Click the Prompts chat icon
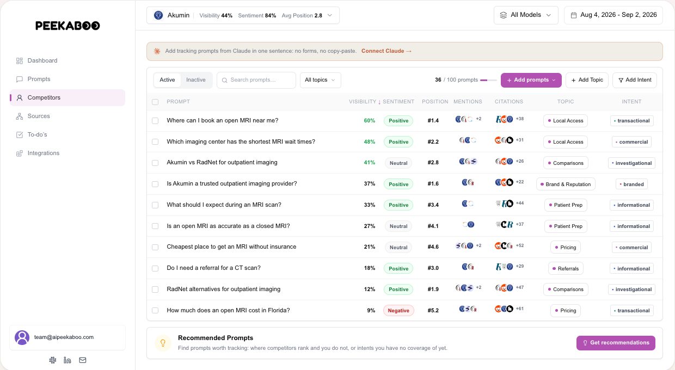The width and height of the screenshot is (675, 370). 20,79
